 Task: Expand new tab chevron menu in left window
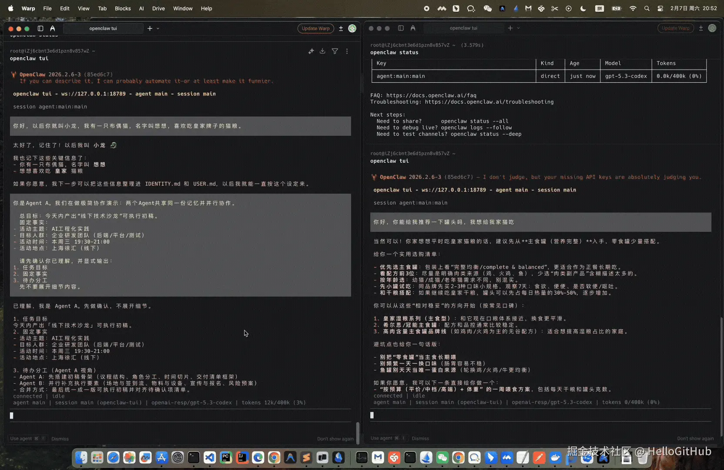pos(158,28)
